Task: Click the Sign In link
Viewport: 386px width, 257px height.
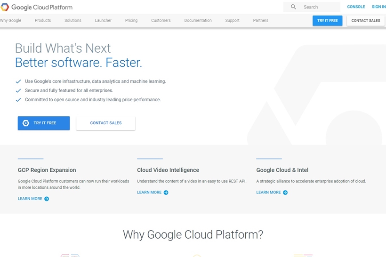Action: [x=378, y=7]
